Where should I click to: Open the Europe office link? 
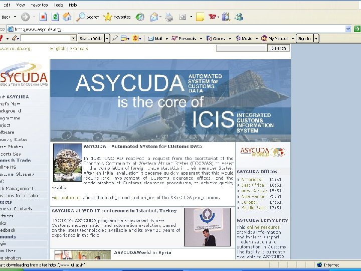249,202
